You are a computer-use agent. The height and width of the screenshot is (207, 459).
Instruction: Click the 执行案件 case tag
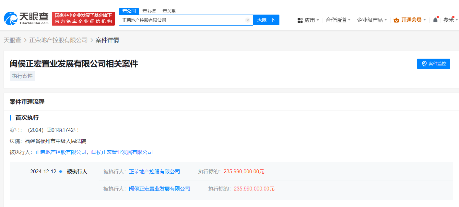coord(22,76)
